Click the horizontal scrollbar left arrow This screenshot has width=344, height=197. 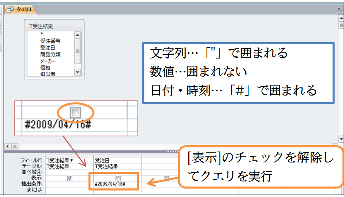pos(7,146)
